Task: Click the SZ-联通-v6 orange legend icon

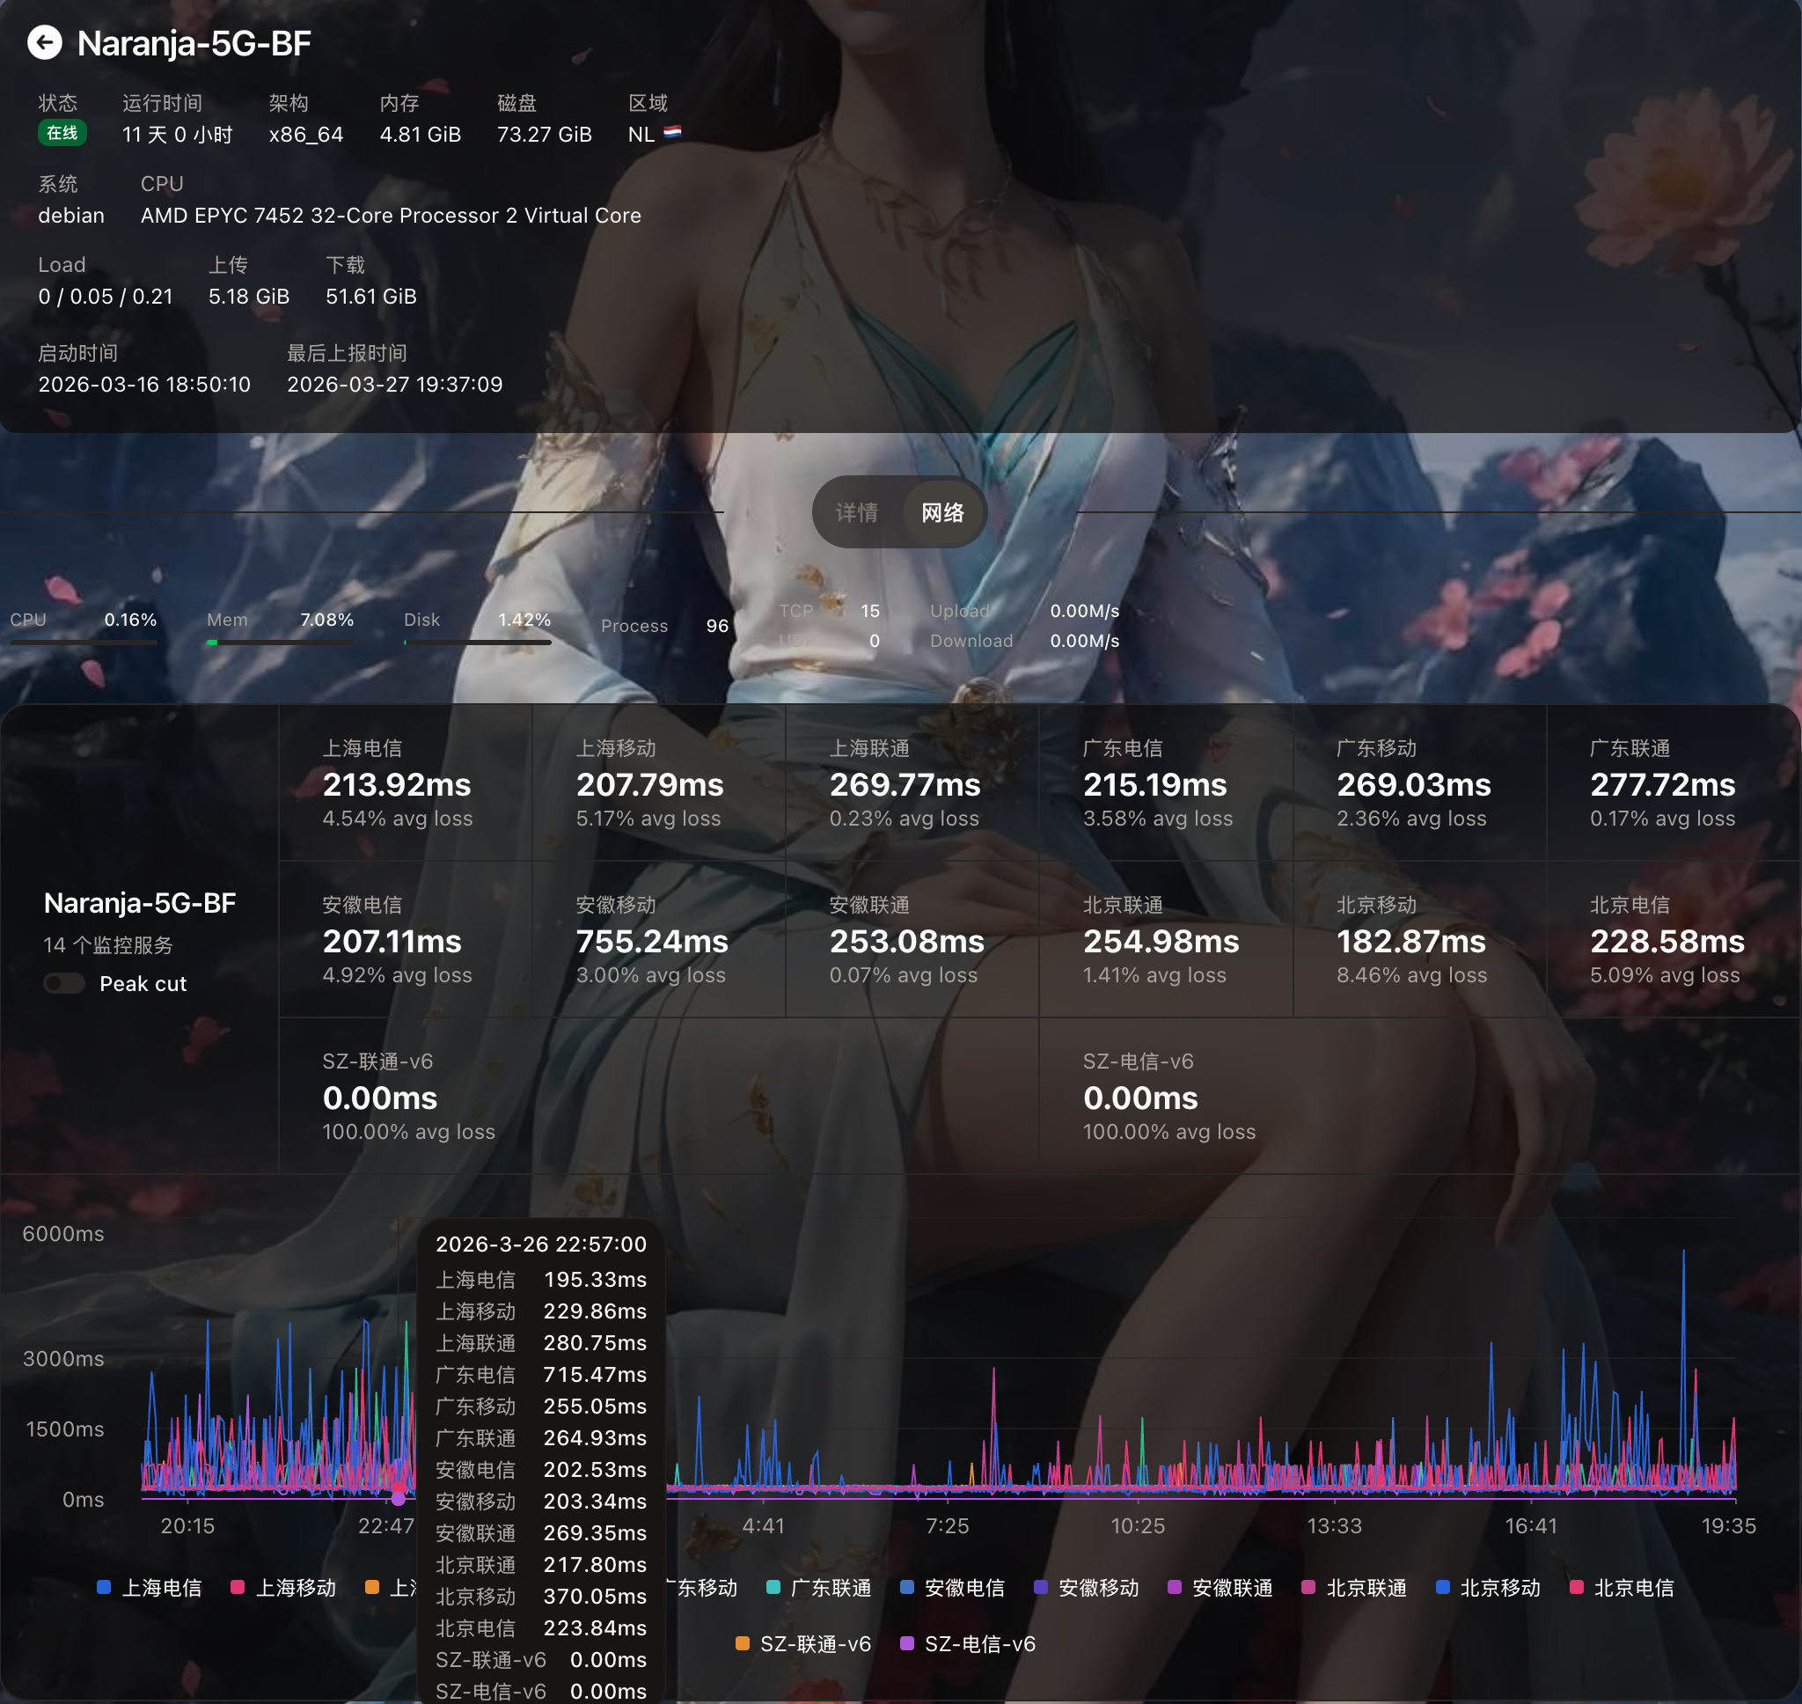Action: coord(743,1643)
